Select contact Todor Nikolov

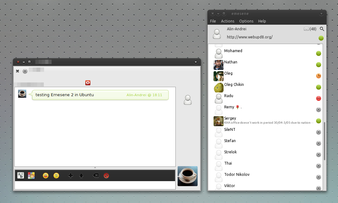(x=265, y=177)
